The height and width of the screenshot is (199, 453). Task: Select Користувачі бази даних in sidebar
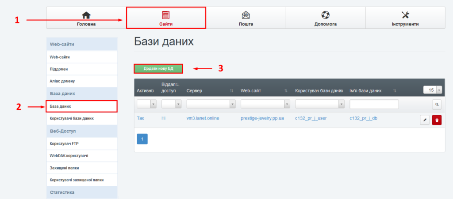71,119
